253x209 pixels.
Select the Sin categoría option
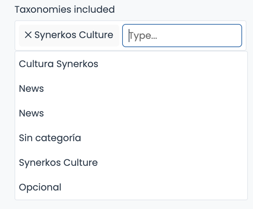[50, 138]
